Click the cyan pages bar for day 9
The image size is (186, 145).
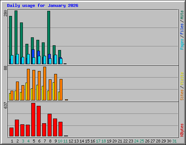pos(56,59)
